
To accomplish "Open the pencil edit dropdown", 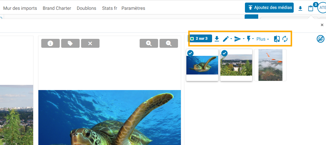I will (227, 39).
